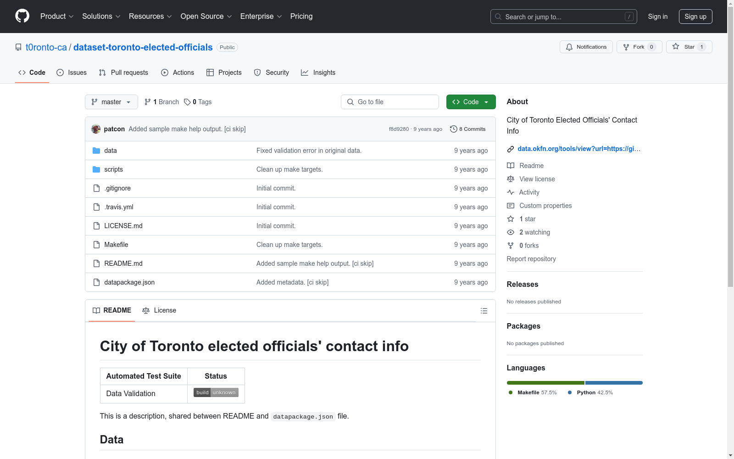Click the repository icon beside t0ronto-ca
This screenshot has width=734, height=459.
coord(18,47)
